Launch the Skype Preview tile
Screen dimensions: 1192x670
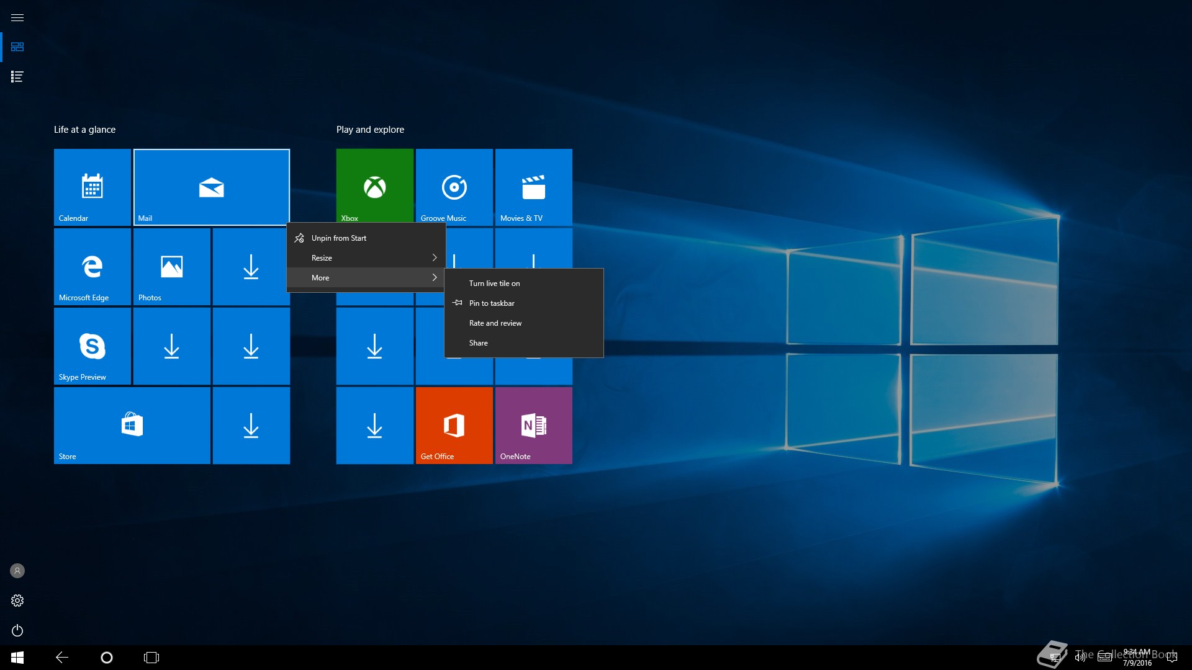point(92,346)
